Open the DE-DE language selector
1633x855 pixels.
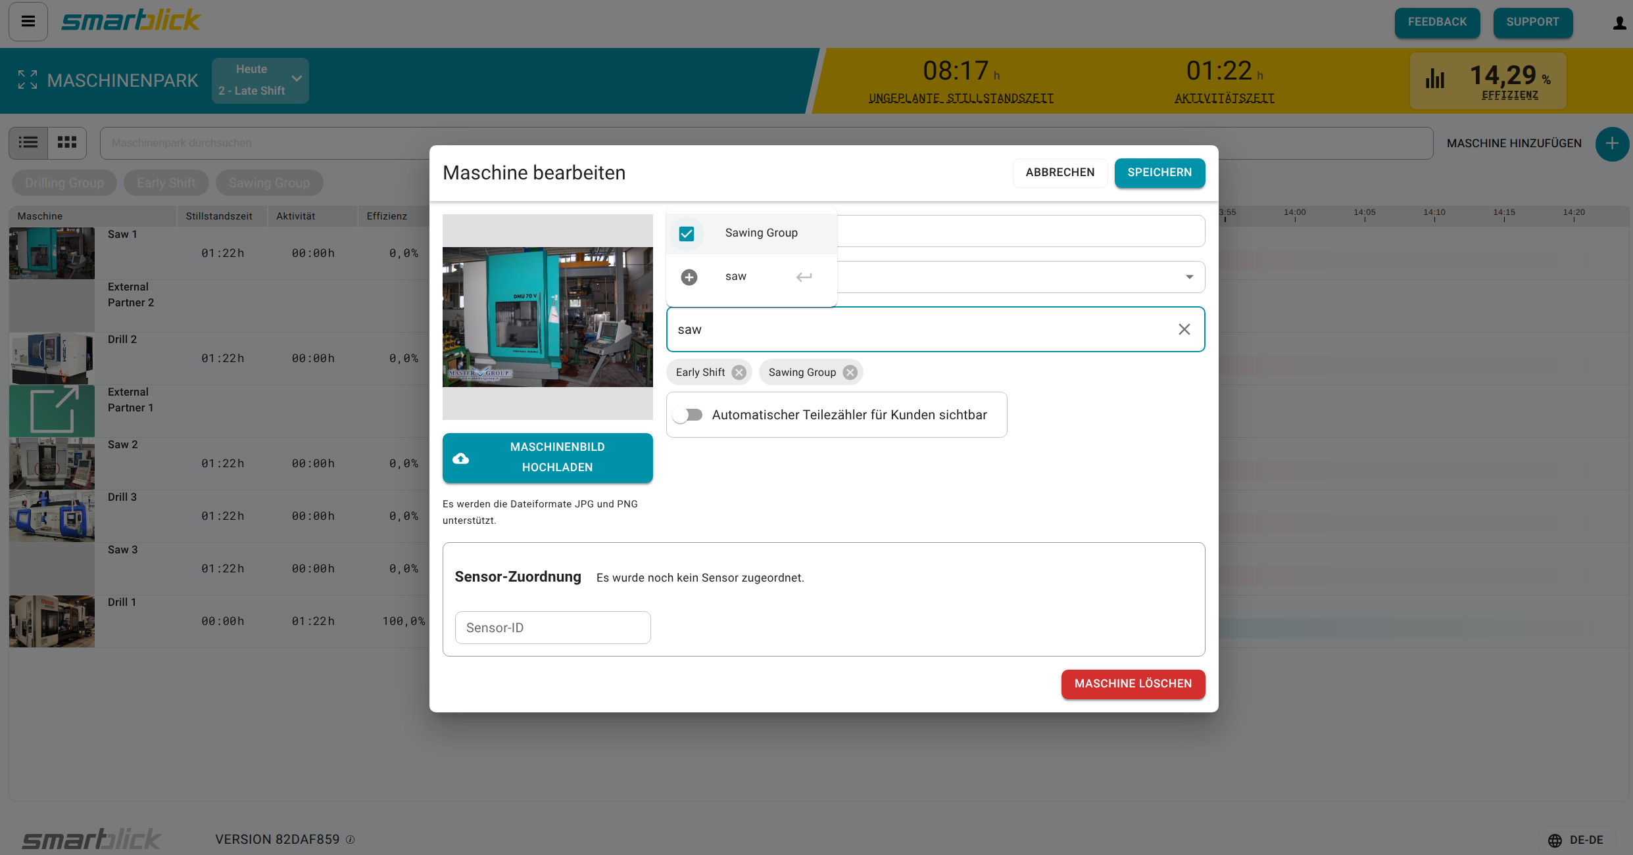(x=1576, y=840)
